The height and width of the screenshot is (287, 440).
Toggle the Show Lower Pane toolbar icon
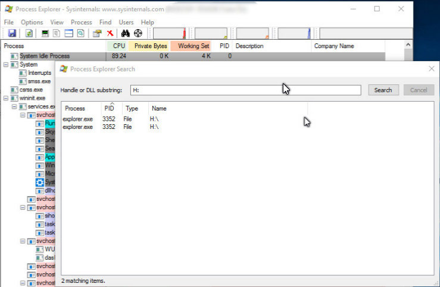pos(68,33)
